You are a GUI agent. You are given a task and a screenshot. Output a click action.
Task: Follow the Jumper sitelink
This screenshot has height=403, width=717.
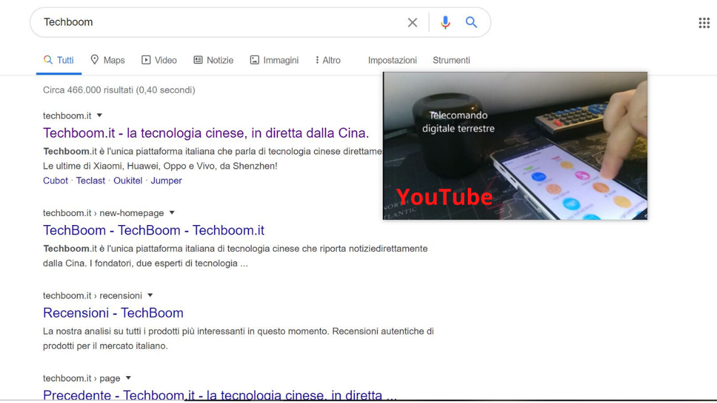coord(166,180)
